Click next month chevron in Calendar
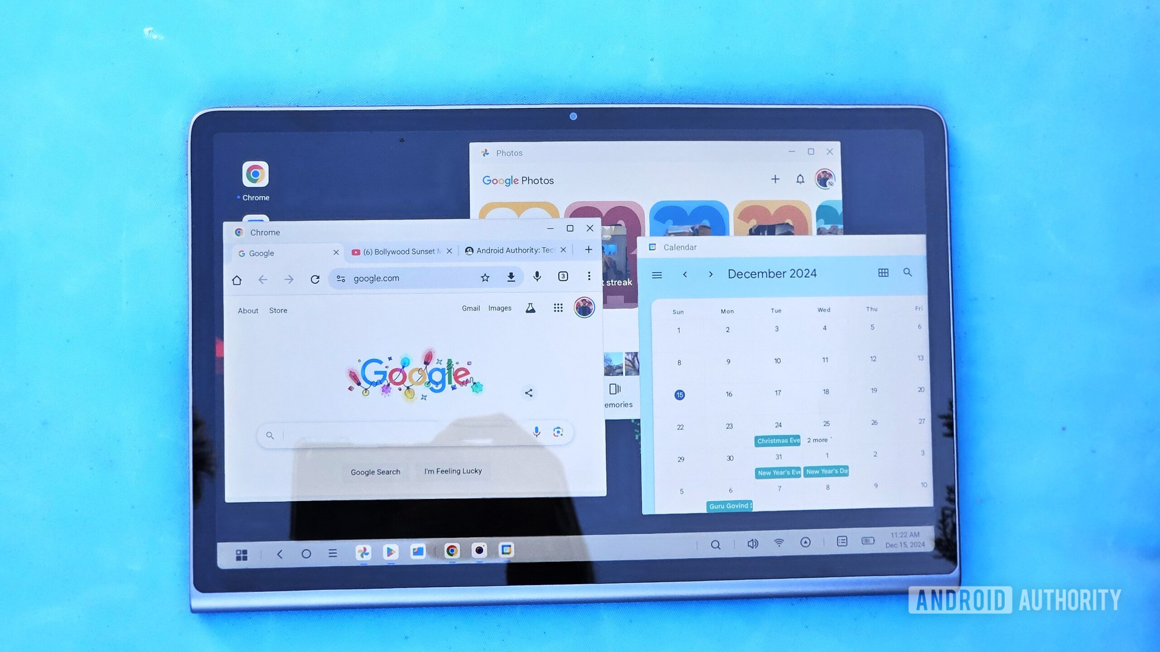Screen dimensions: 1160x652 710,273
